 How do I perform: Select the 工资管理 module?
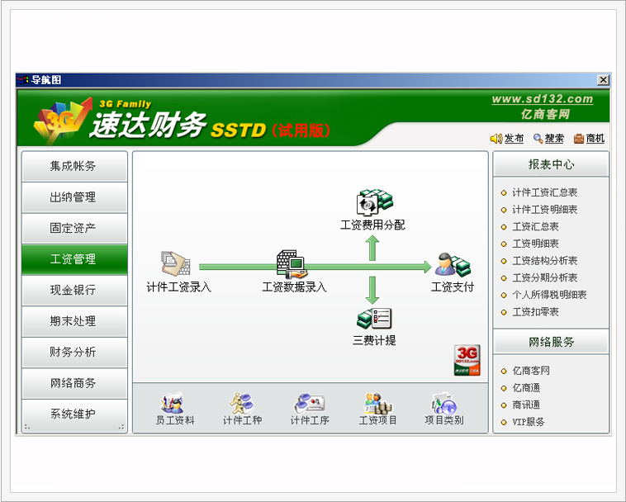[74, 259]
